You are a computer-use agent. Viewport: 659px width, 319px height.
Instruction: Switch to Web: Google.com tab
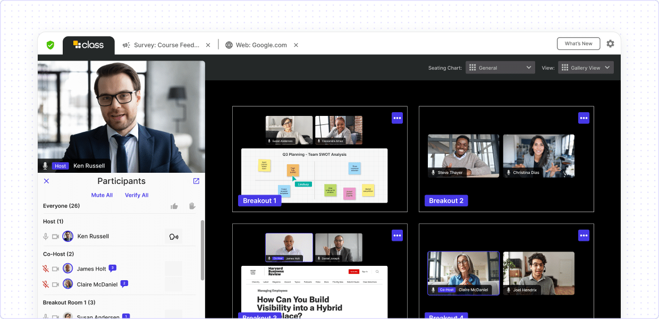tap(256, 45)
